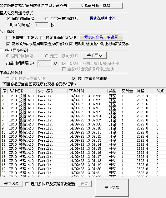Click price 2393.0 in row 6

tap(142, 116)
